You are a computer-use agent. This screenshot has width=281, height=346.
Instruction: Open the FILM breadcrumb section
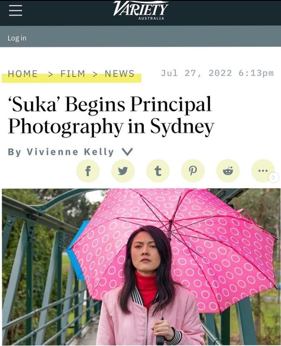(x=73, y=74)
